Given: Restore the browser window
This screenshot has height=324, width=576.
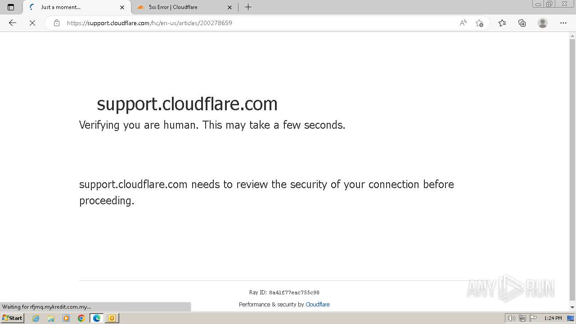Looking at the screenshot, I should (x=549, y=4).
